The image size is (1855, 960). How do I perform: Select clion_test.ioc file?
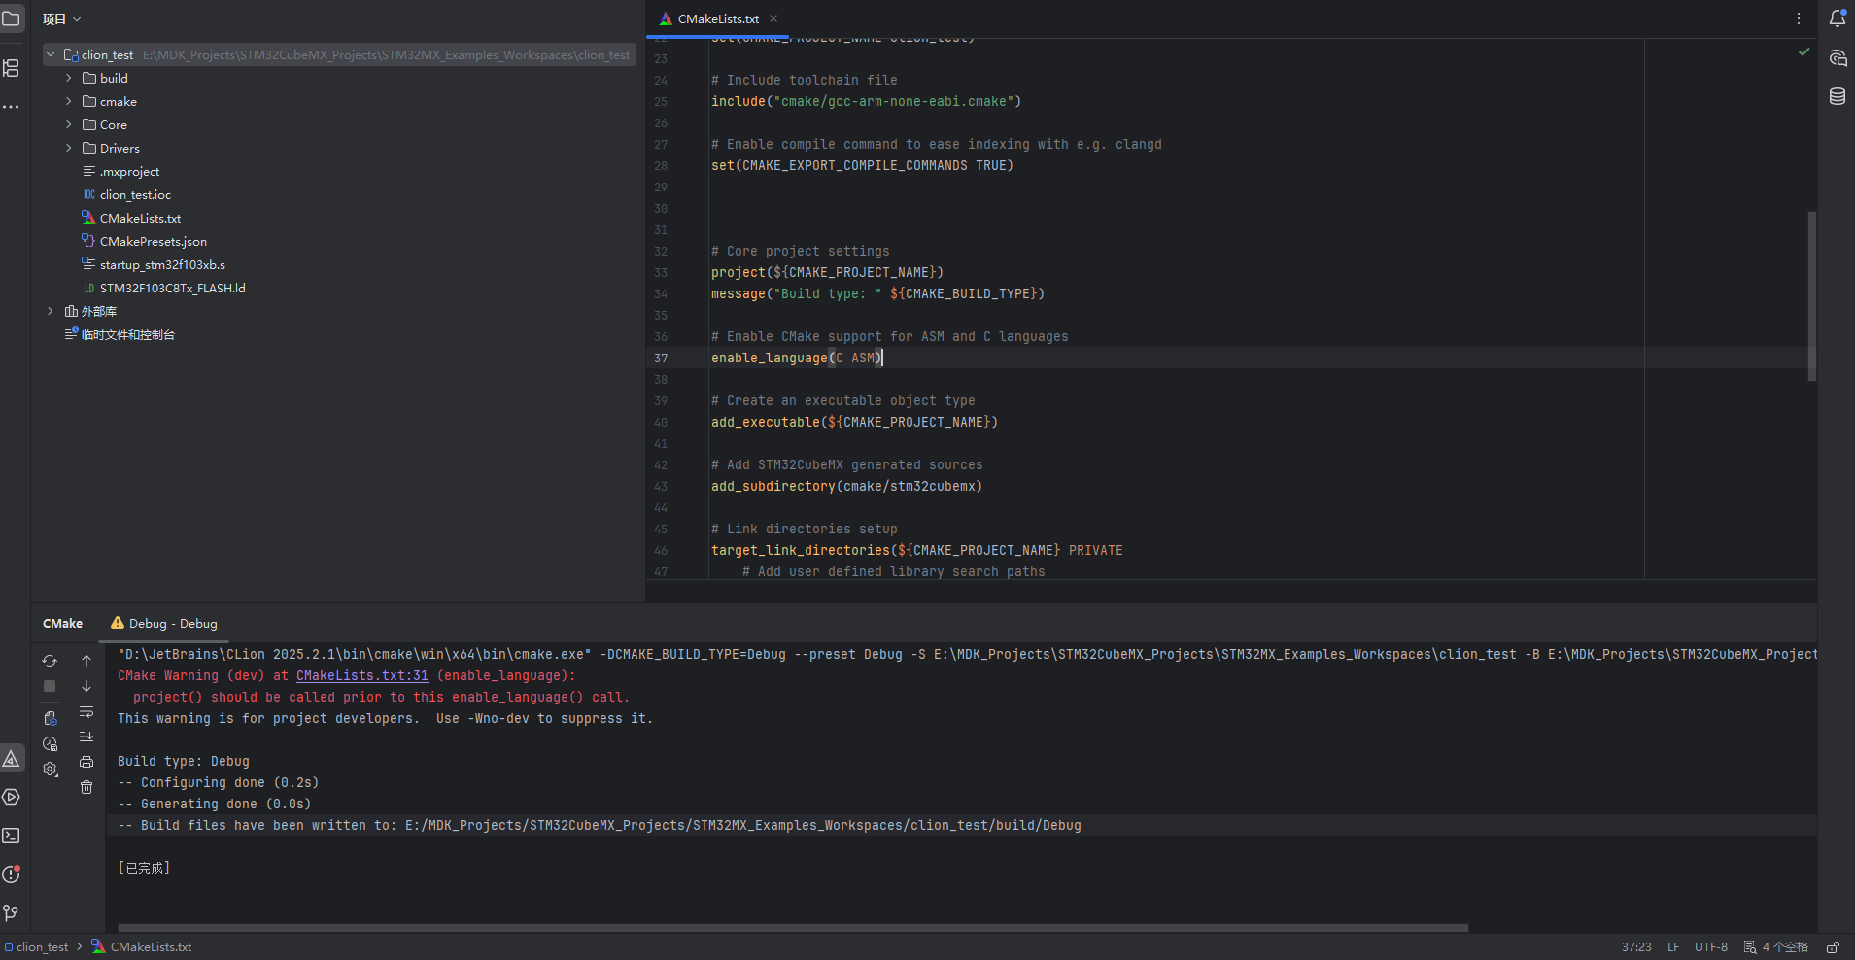(x=135, y=195)
